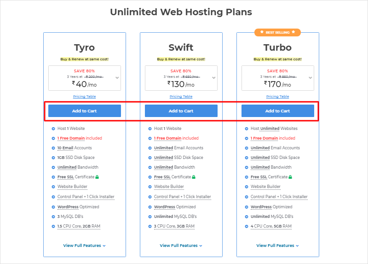Add the Tyro plan to cart
This screenshot has height=264, width=368.
(85, 111)
